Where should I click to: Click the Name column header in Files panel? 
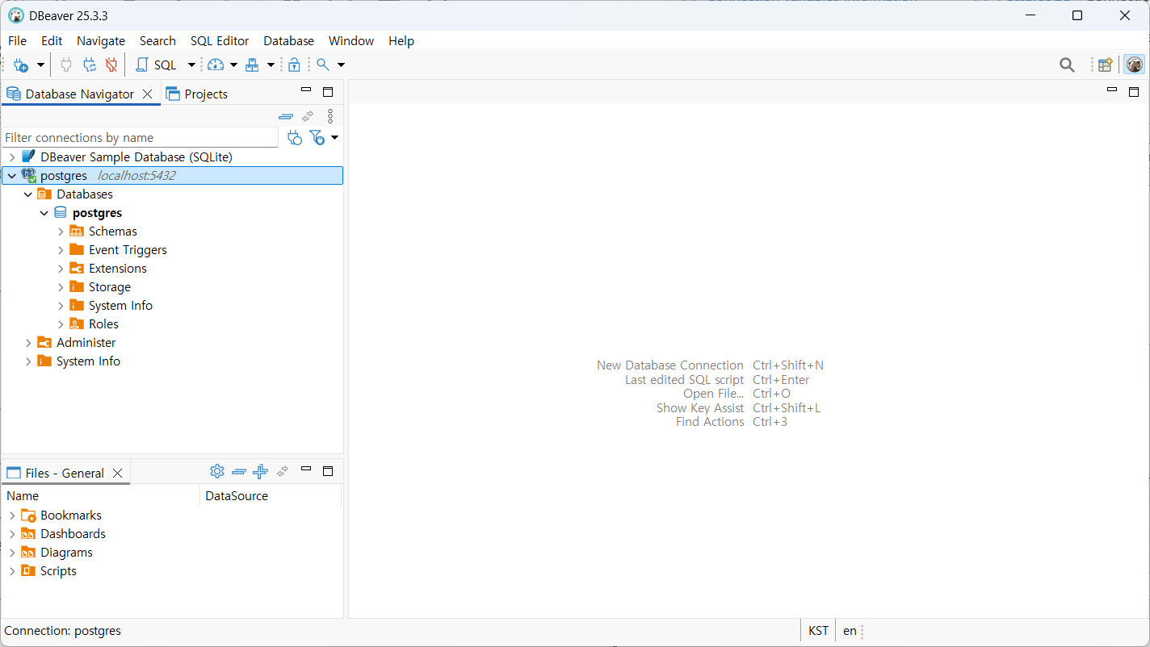[101, 496]
